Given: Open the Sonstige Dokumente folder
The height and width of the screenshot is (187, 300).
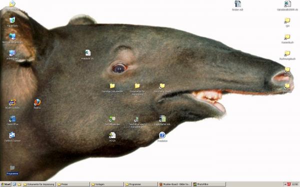Looking at the screenshot, I should pyautogui.click(x=112, y=86).
